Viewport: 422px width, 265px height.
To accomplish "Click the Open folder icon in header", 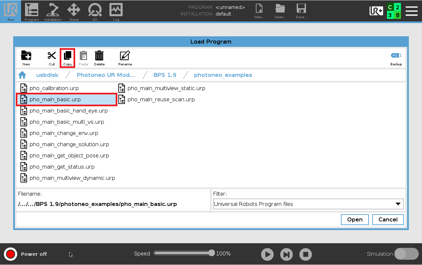I will tap(280, 11).
